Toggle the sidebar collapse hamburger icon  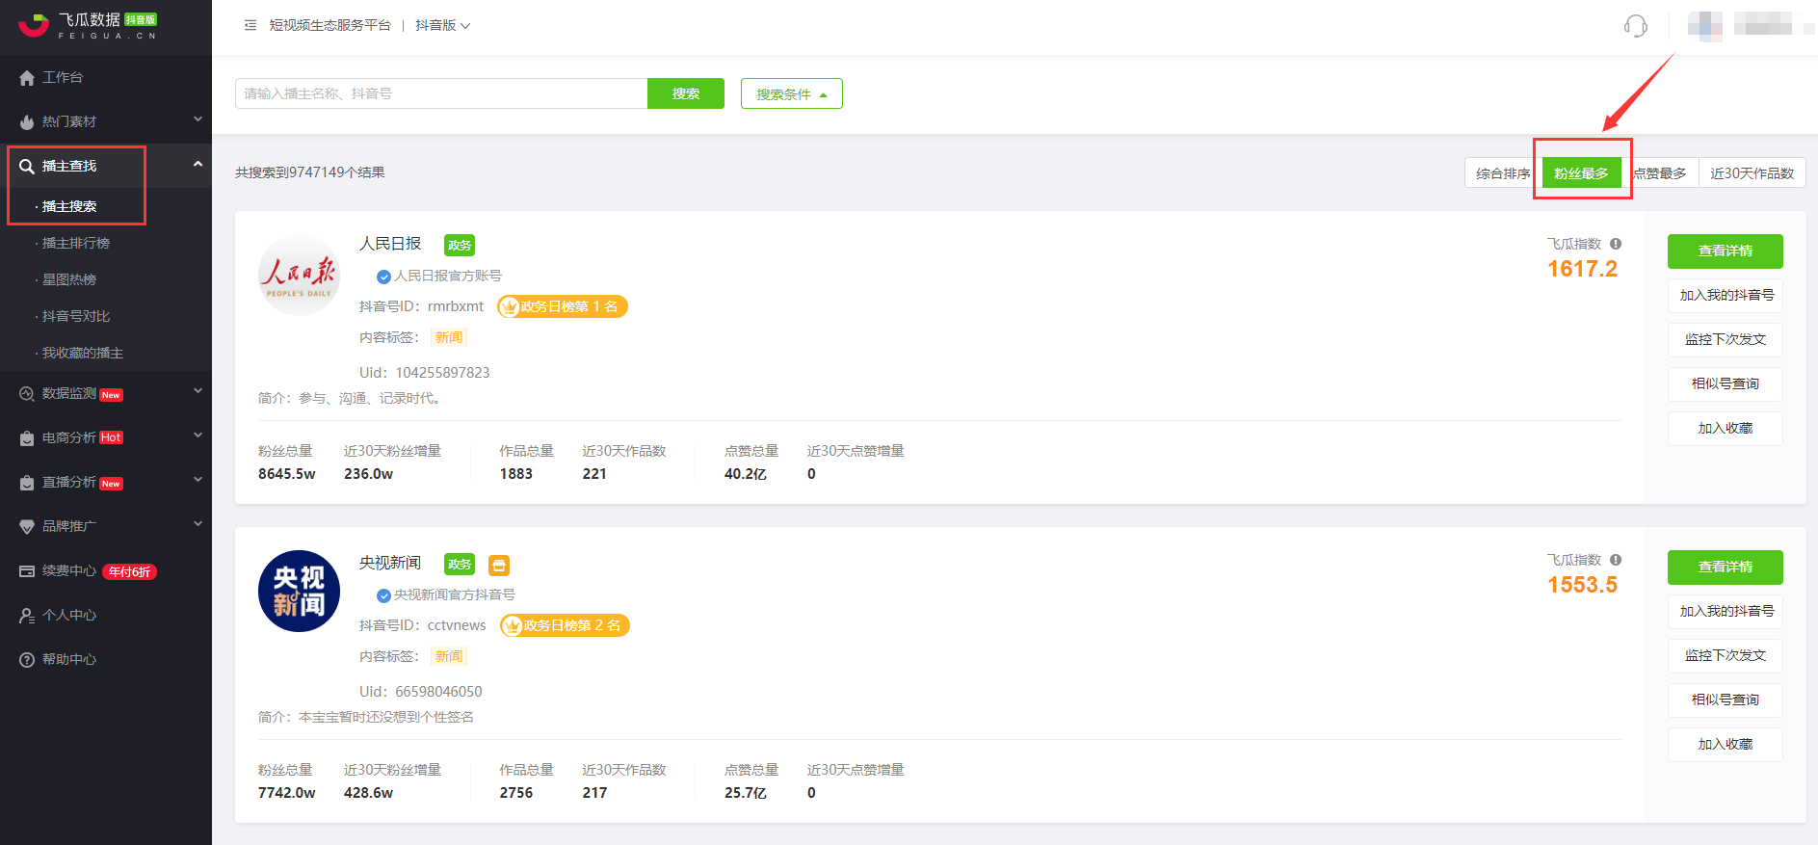(250, 25)
